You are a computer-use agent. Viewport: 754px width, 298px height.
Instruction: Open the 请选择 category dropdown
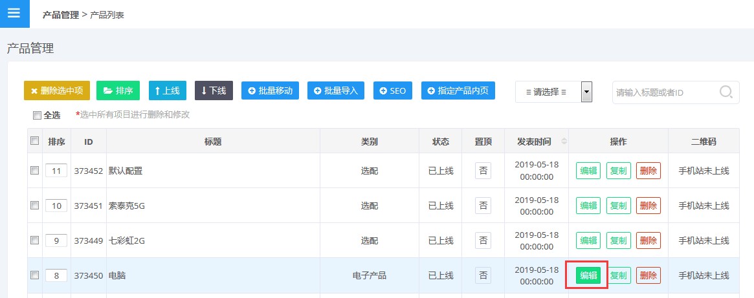pos(553,92)
